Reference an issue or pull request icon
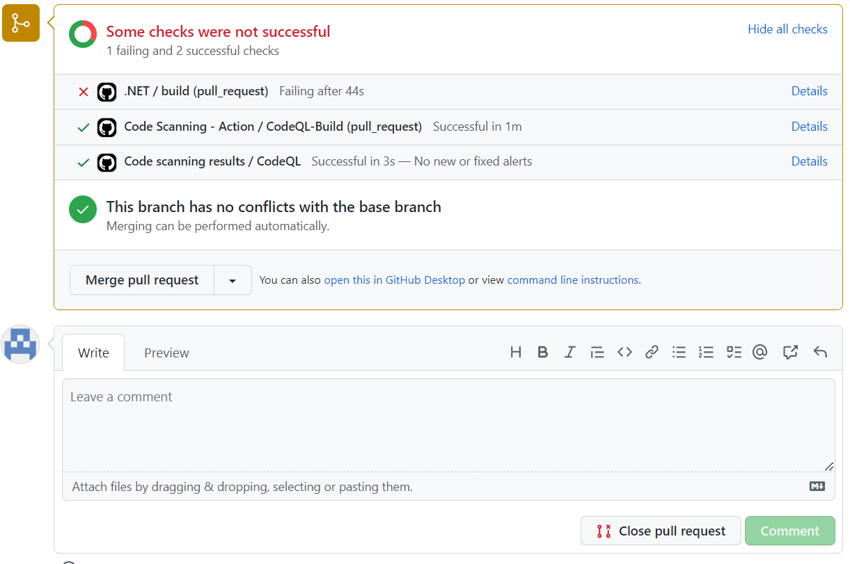This screenshot has width=850, height=564. [790, 352]
